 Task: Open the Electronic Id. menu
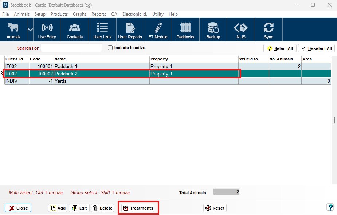click(x=134, y=14)
